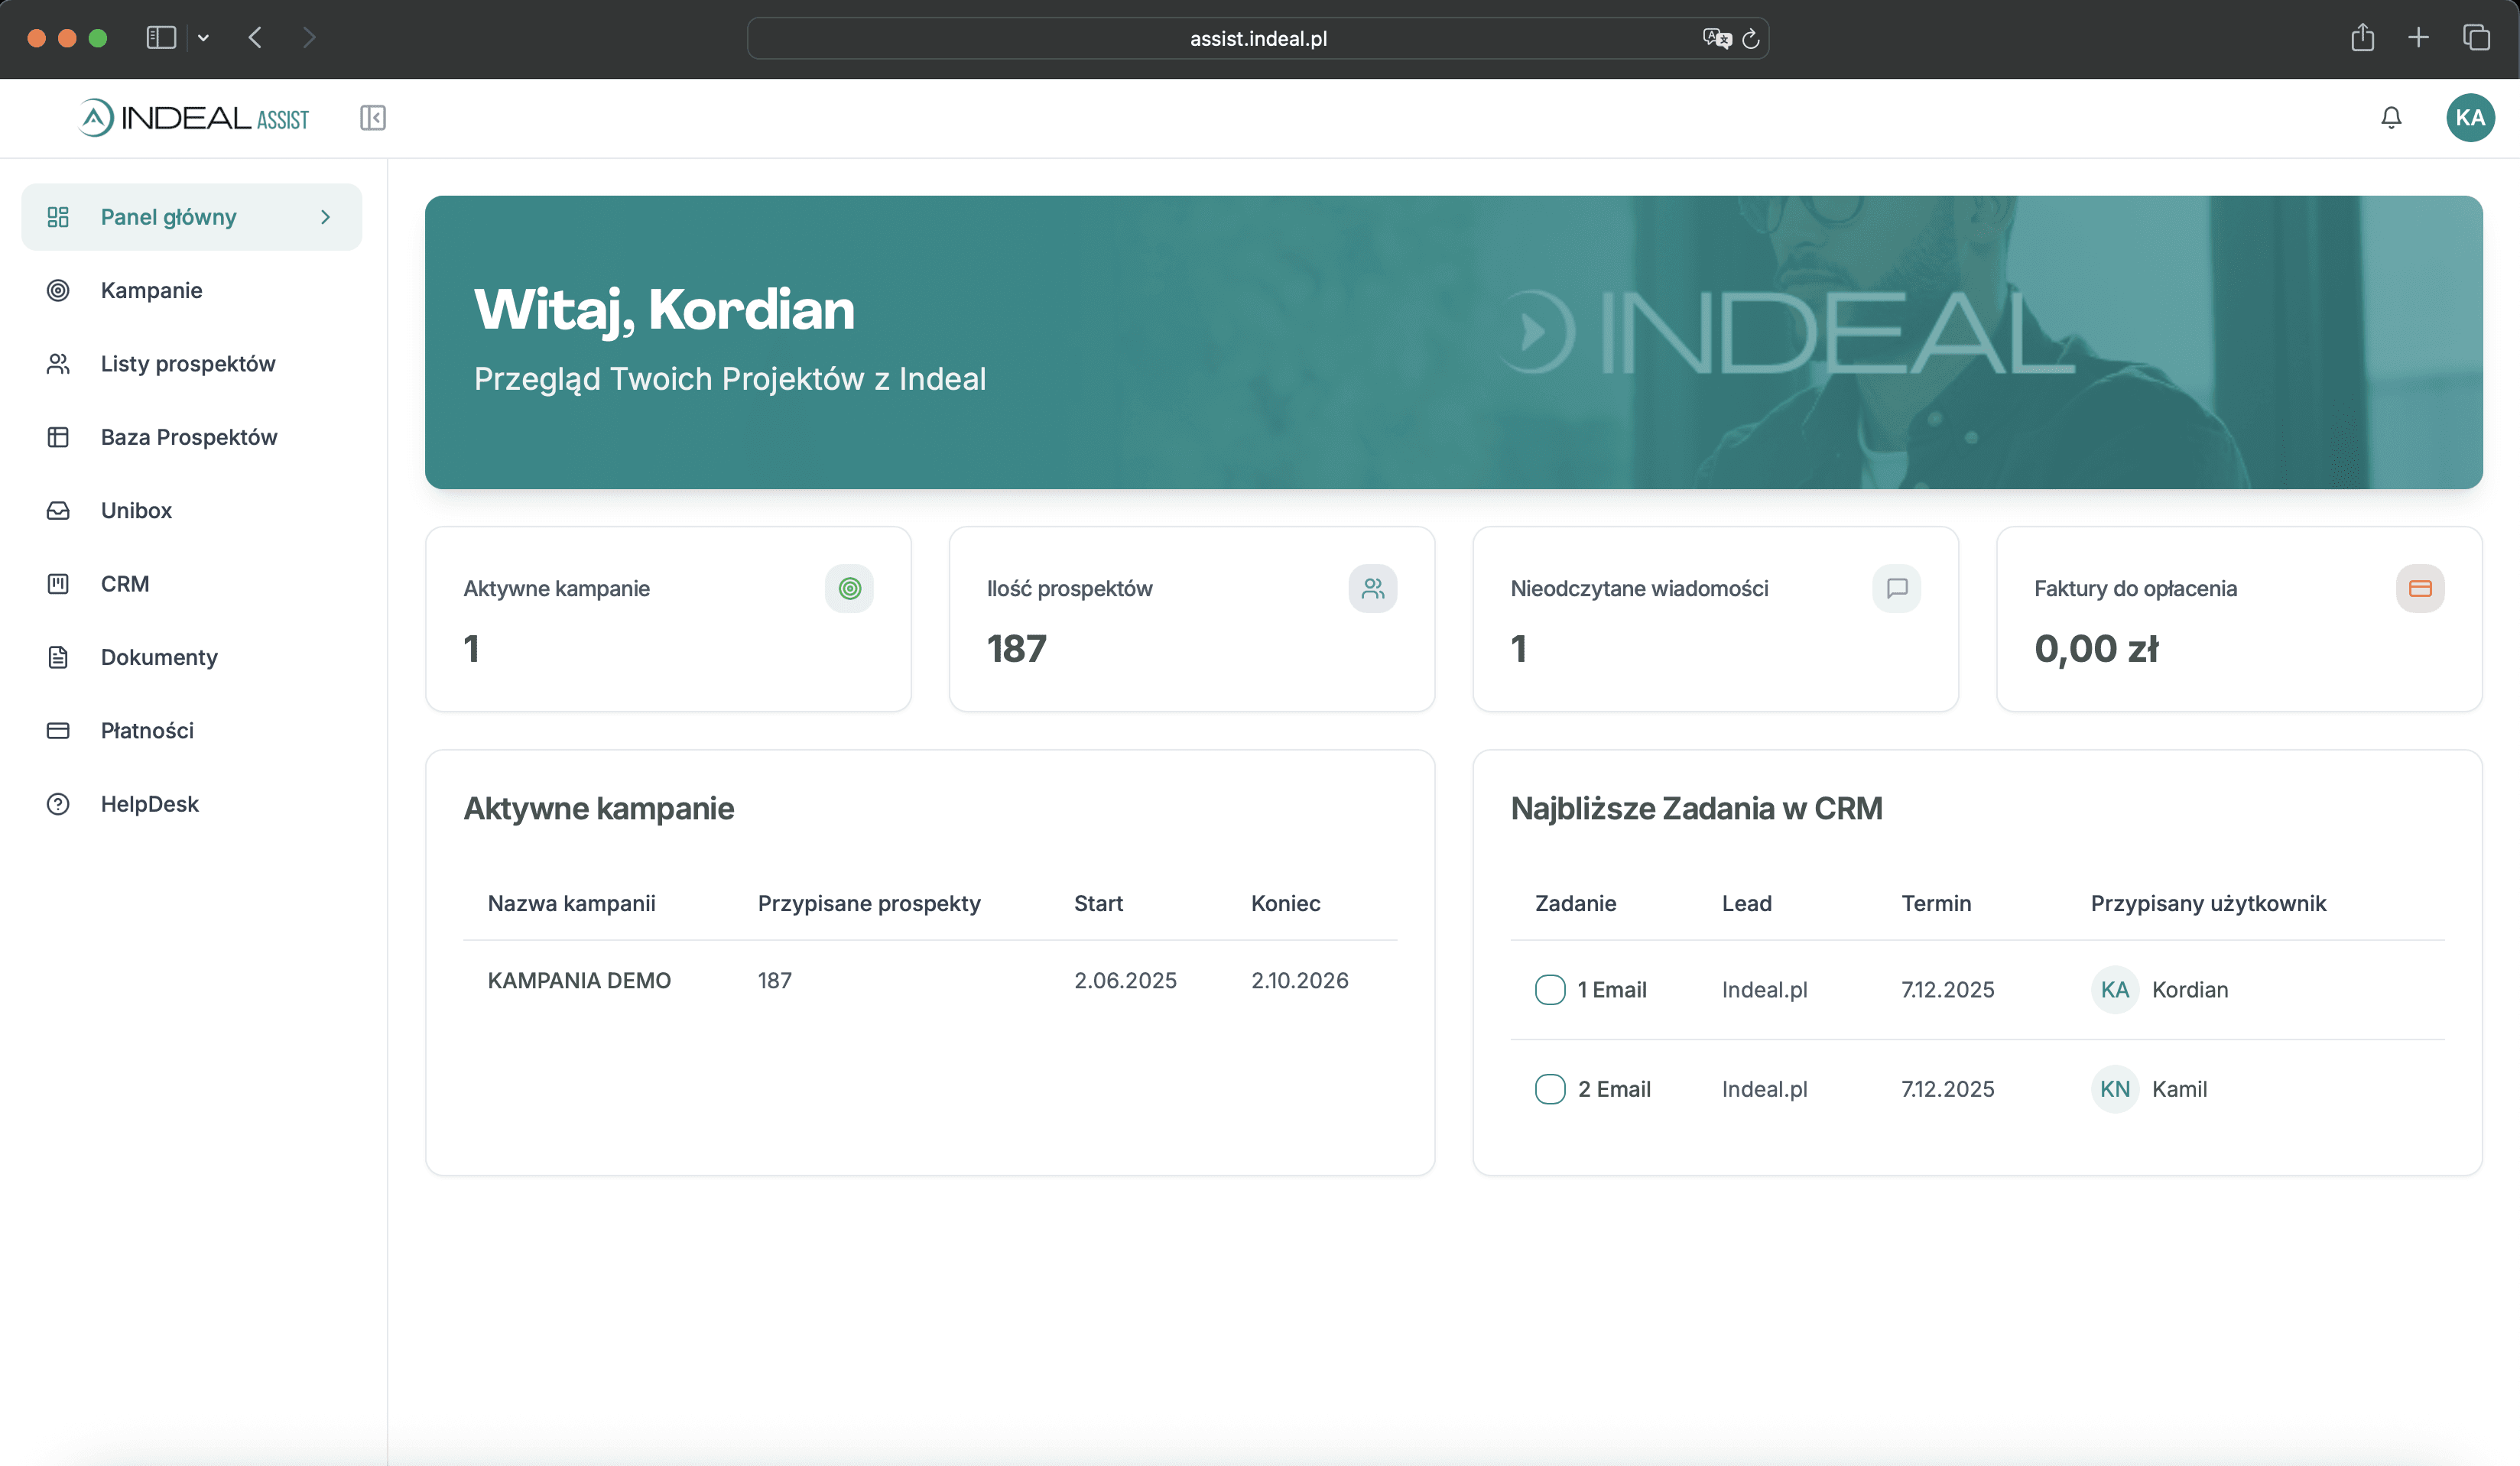Open Safari sidebar dropdown arrow
The height and width of the screenshot is (1466, 2520).
coord(203,38)
